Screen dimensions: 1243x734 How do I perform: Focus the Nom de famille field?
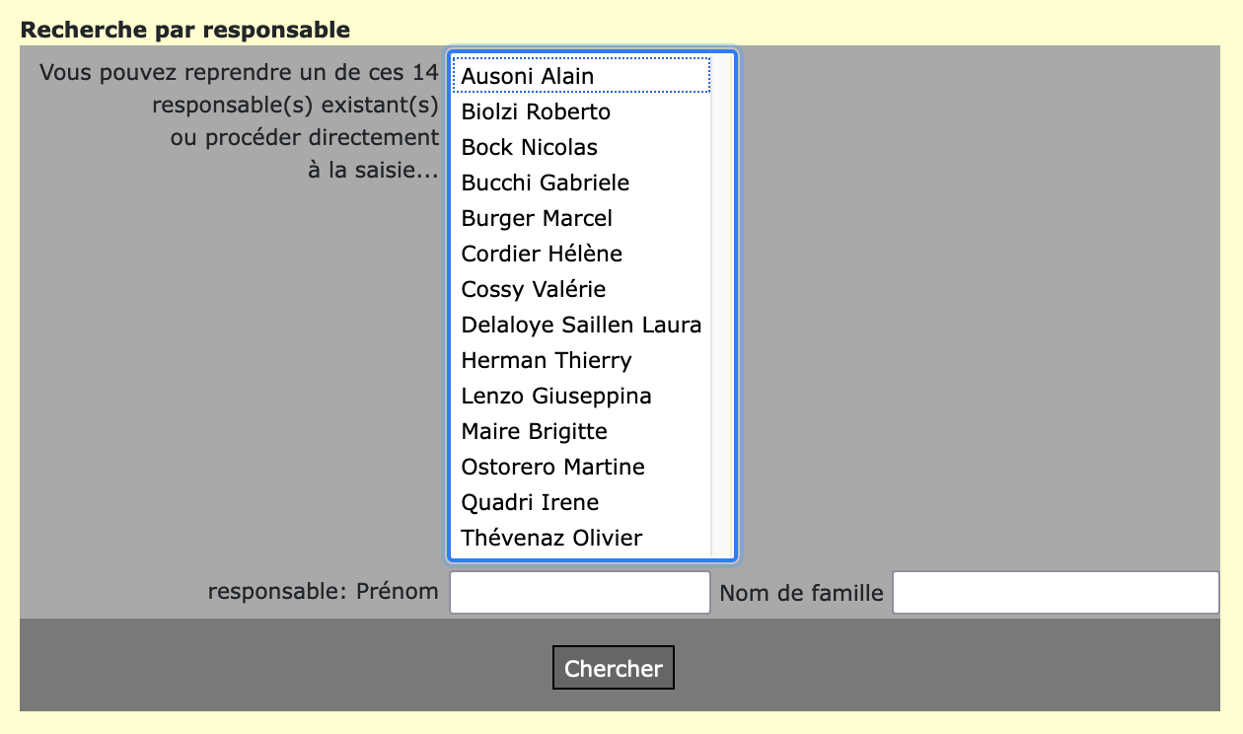(x=1056, y=592)
